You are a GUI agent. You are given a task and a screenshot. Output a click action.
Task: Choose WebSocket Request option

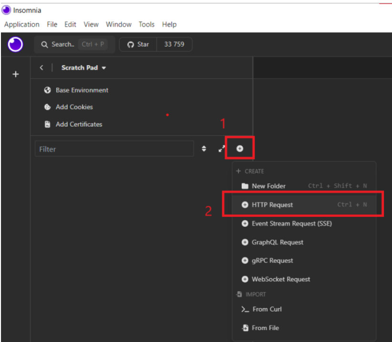click(x=280, y=279)
